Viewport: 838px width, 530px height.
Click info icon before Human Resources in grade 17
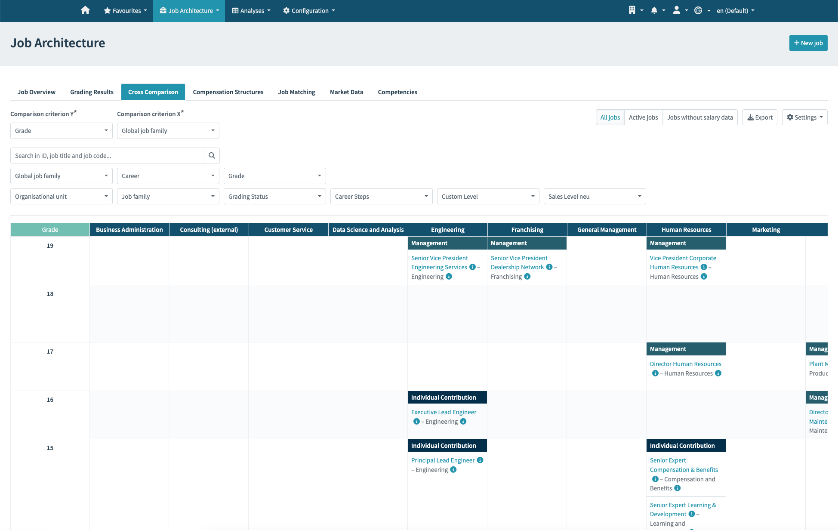pos(655,373)
